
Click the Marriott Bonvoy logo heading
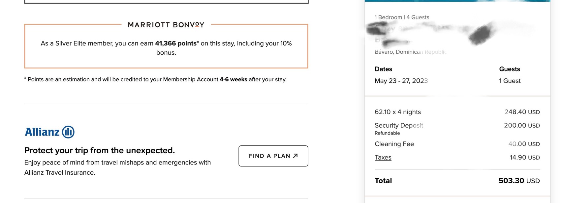pos(166,25)
